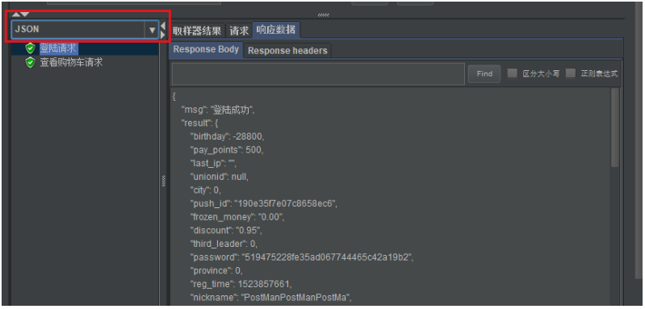The height and width of the screenshot is (309, 645).
Task: Click the "birthday": -28800 line
Action: tap(227, 136)
